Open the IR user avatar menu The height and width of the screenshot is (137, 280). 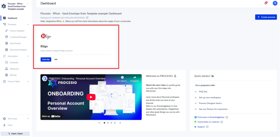click(275, 3)
